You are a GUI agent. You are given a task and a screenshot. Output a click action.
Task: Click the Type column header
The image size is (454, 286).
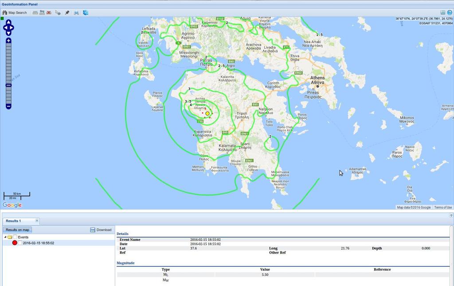click(166, 269)
